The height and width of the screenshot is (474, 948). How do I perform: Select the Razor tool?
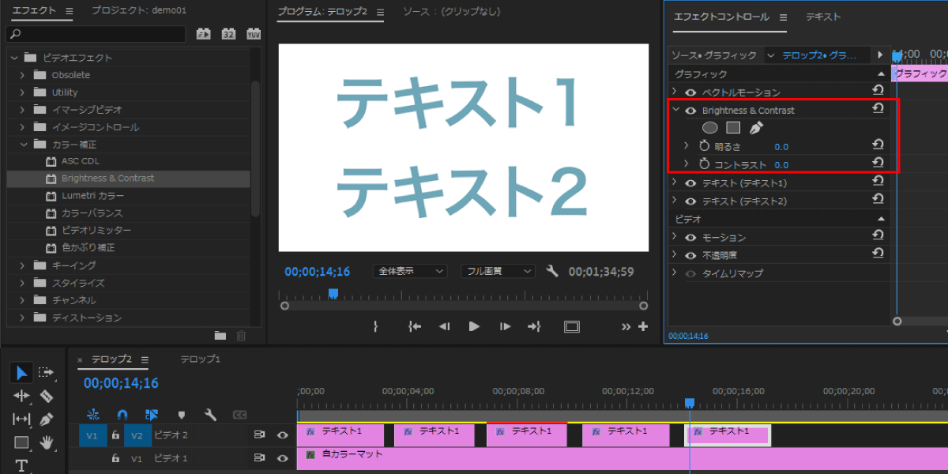(x=47, y=396)
